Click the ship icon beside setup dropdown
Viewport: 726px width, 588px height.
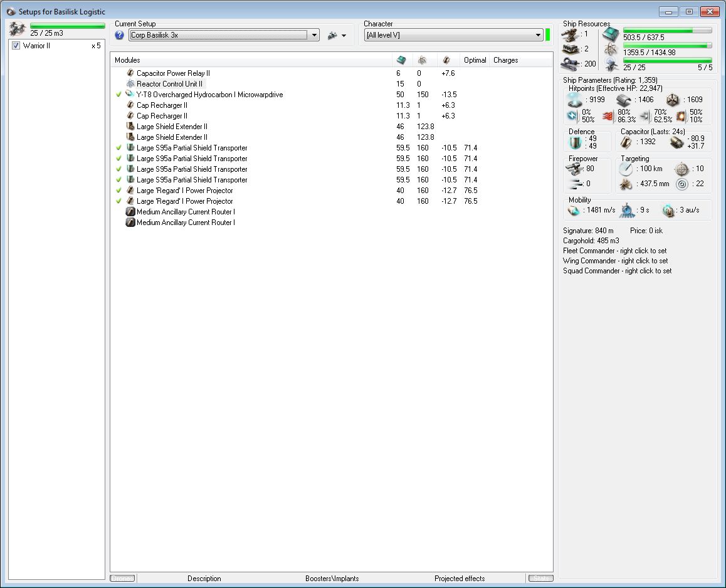coord(332,35)
